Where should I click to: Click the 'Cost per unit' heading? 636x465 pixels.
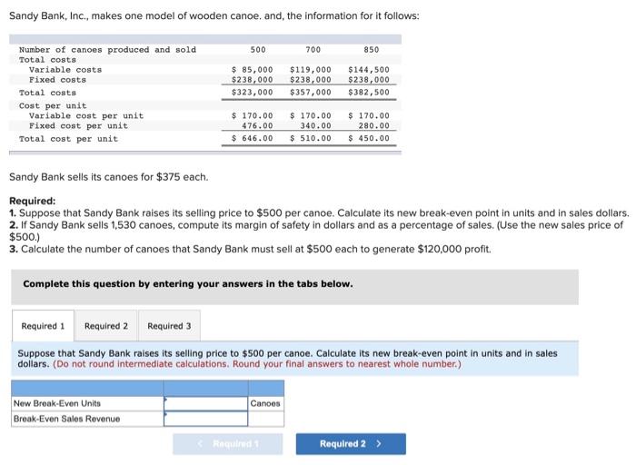coord(53,105)
